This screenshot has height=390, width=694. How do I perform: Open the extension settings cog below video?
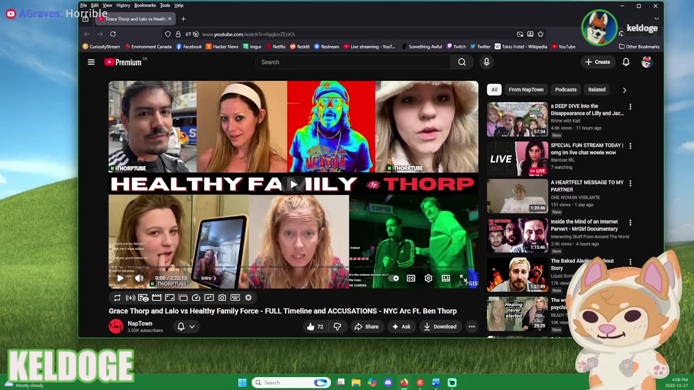(x=248, y=297)
